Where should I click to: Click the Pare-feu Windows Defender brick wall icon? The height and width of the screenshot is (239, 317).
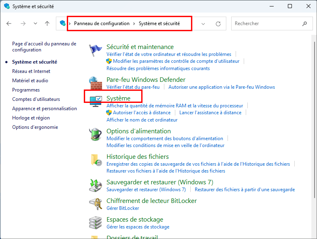click(96, 83)
